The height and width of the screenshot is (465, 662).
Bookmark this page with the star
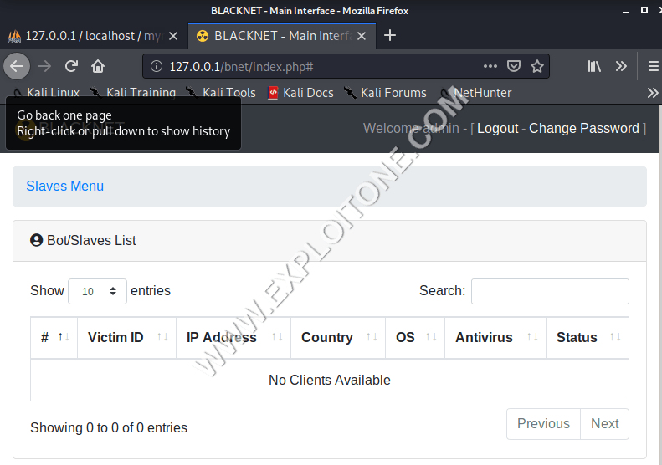coord(537,66)
